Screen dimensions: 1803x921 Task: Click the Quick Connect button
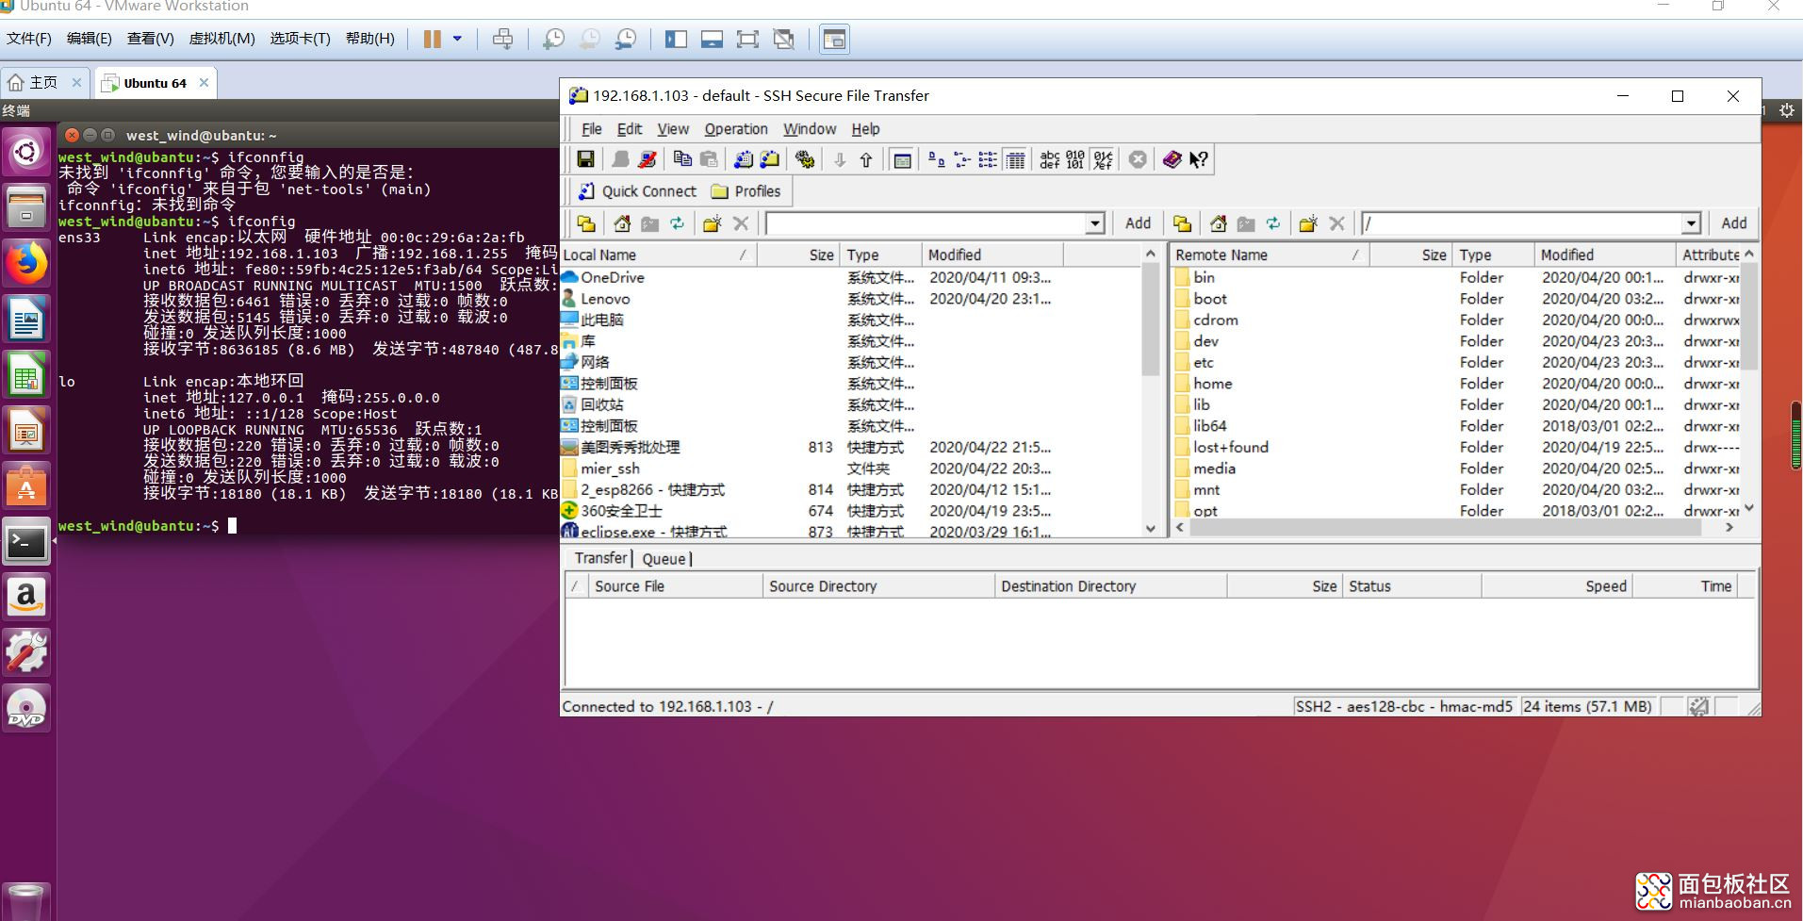tap(638, 191)
